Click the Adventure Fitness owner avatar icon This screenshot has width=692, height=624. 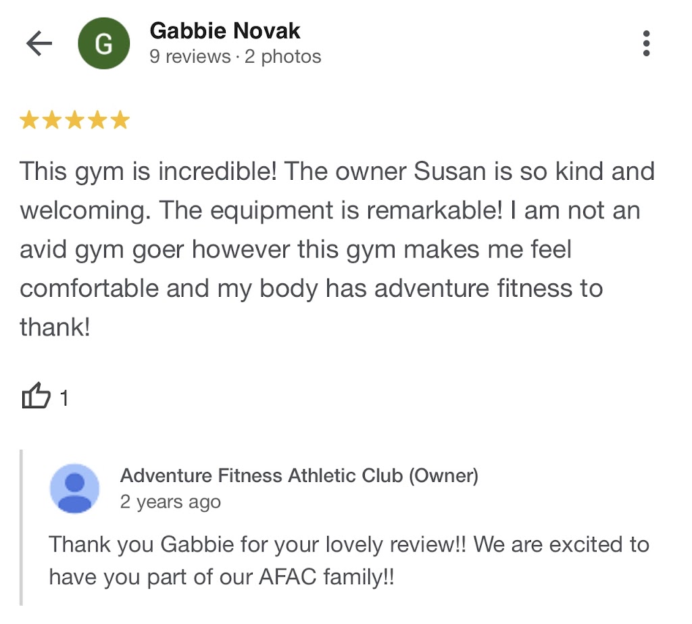click(75, 488)
